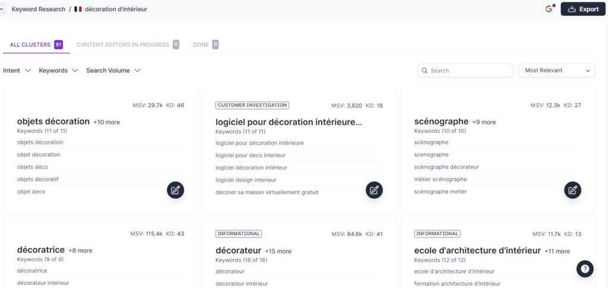Viewport: 608px width, 288px height.
Task: Open edit for scénographe cluster
Action: click(x=572, y=190)
